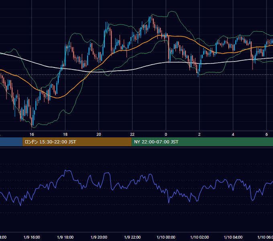The width and height of the screenshot is (273, 241).
Task: Click the NY 22:00-07:00 JST session bar
Action: pyautogui.click(x=202, y=142)
